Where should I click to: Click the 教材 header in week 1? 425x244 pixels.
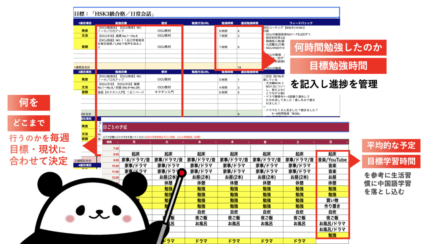[164, 23]
